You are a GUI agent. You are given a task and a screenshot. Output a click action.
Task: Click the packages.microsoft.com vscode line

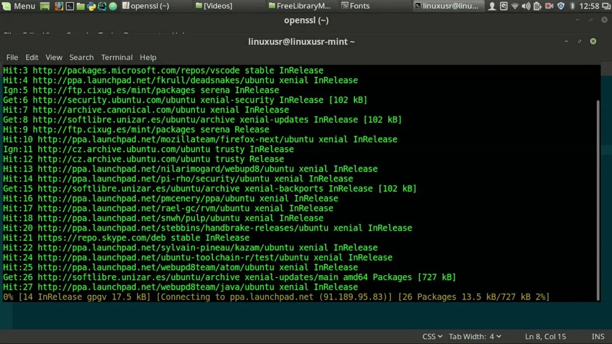(x=163, y=70)
